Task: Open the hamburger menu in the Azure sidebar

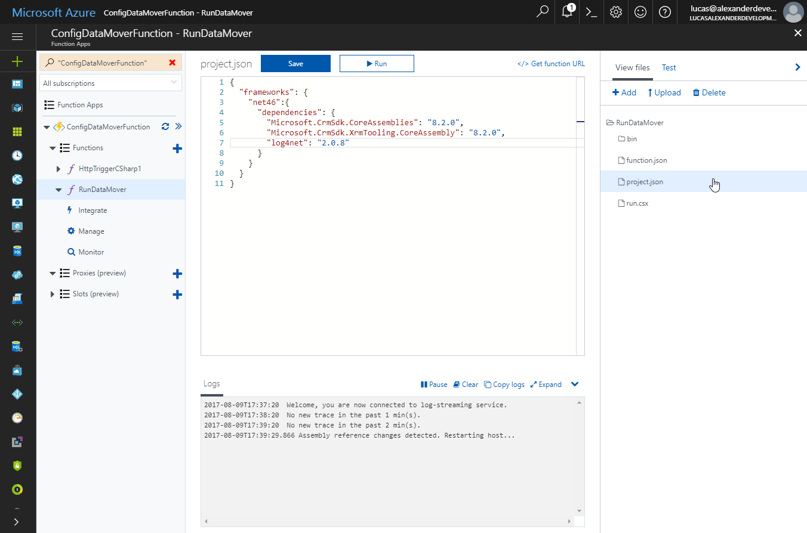Action: [x=17, y=37]
